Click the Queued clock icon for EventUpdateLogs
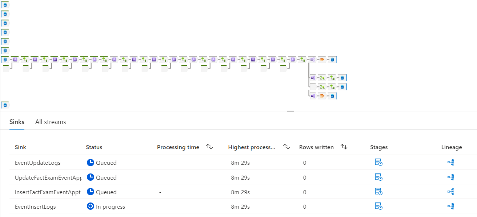Viewport: 477px width, 217px height. click(x=91, y=163)
